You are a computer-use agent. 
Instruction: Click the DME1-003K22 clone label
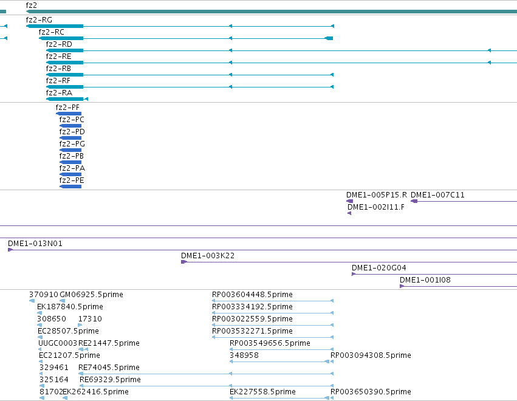208,256
